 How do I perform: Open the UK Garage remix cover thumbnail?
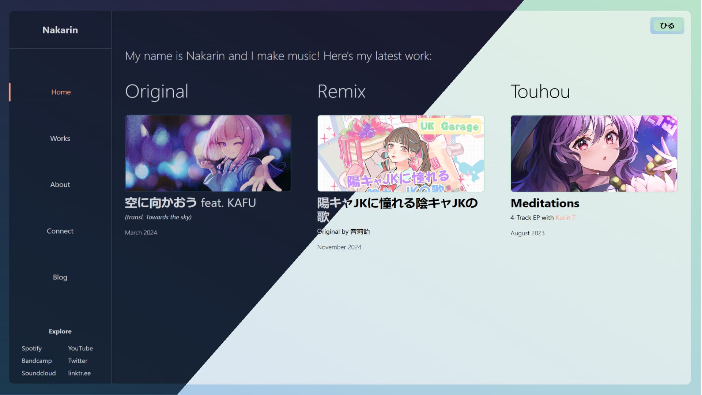click(401, 153)
